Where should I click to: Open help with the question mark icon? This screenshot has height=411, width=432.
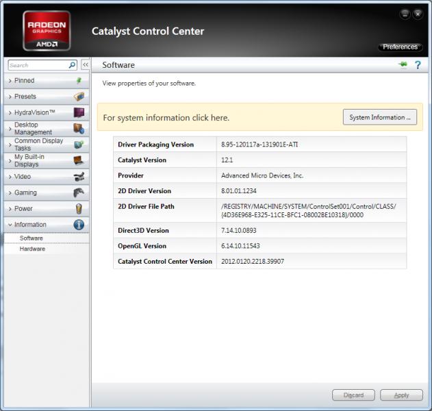(x=418, y=65)
